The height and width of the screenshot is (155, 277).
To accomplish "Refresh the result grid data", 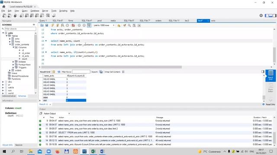I will 59,72.
